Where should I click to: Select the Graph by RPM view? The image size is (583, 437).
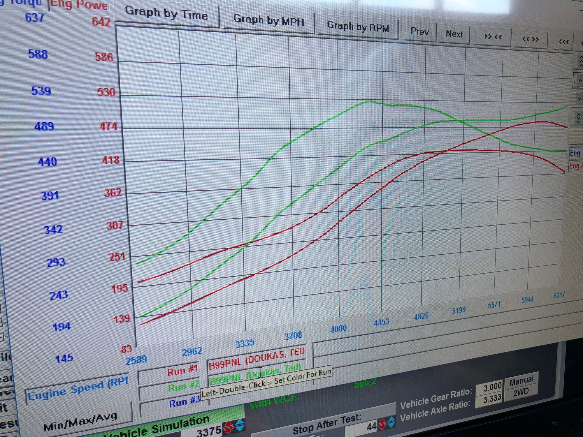coord(358,27)
